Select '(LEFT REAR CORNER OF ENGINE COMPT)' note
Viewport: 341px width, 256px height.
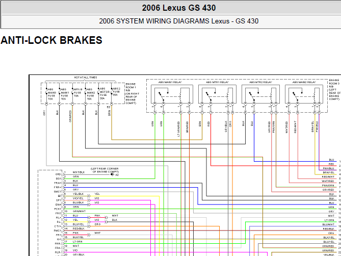[x=104, y=170]
